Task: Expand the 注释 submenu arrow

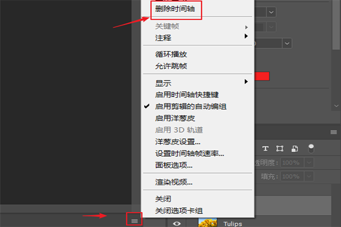Action: click(x=246, y=36)
